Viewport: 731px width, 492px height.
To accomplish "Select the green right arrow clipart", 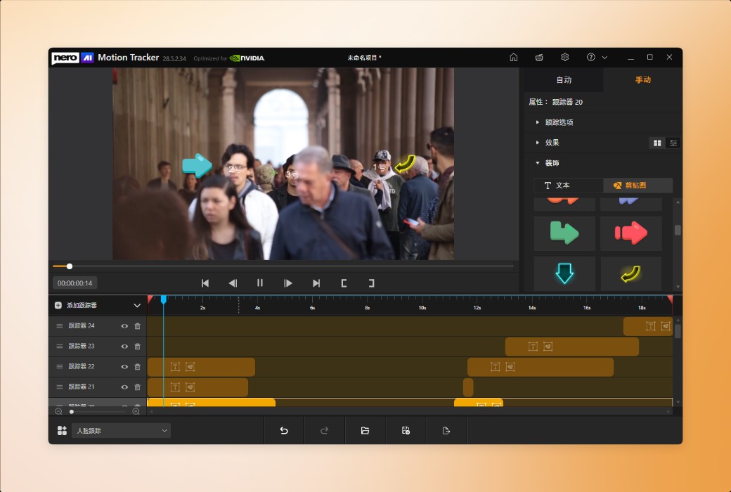I will [564, 233].
